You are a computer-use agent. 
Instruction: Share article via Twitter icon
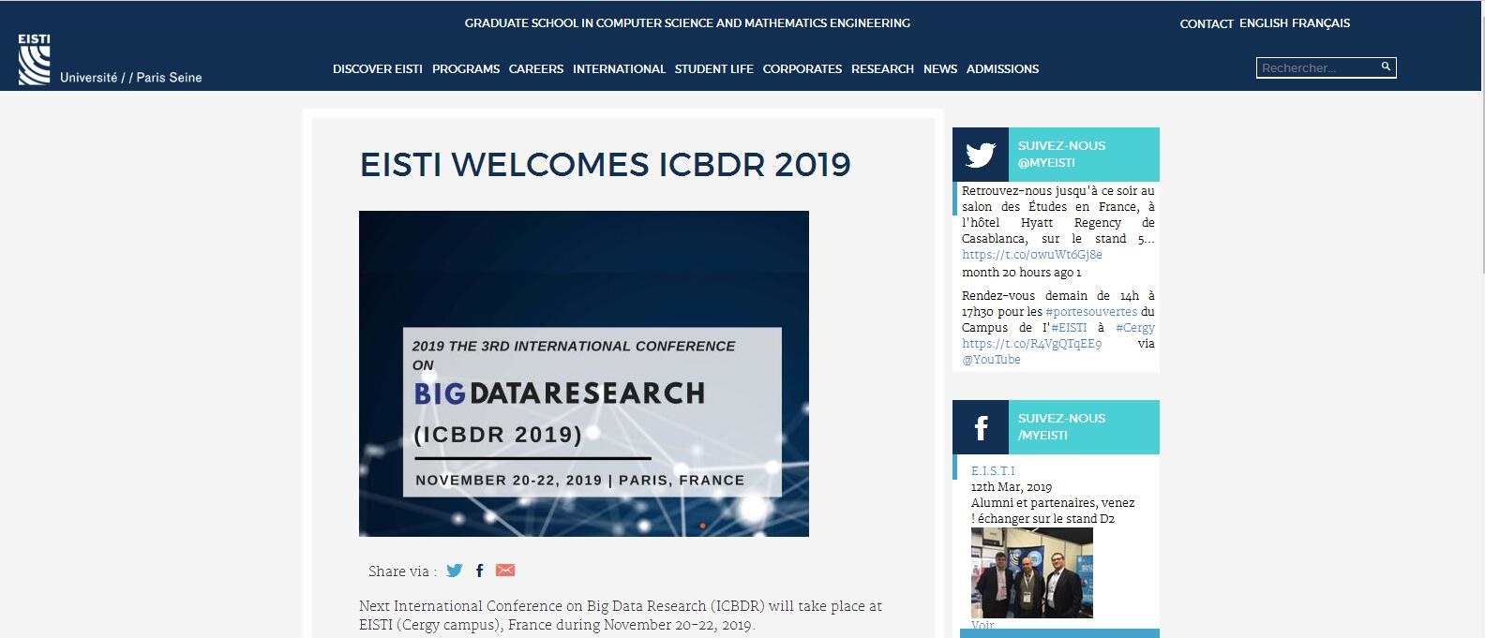pos(455,571)
